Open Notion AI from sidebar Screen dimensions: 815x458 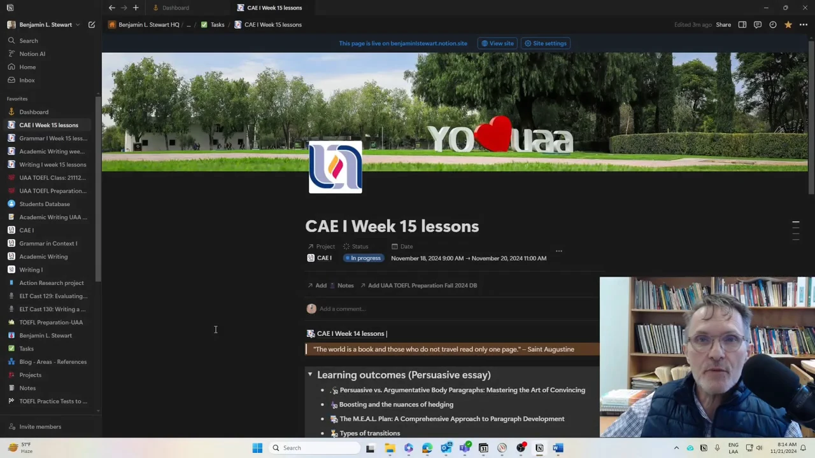32,54
